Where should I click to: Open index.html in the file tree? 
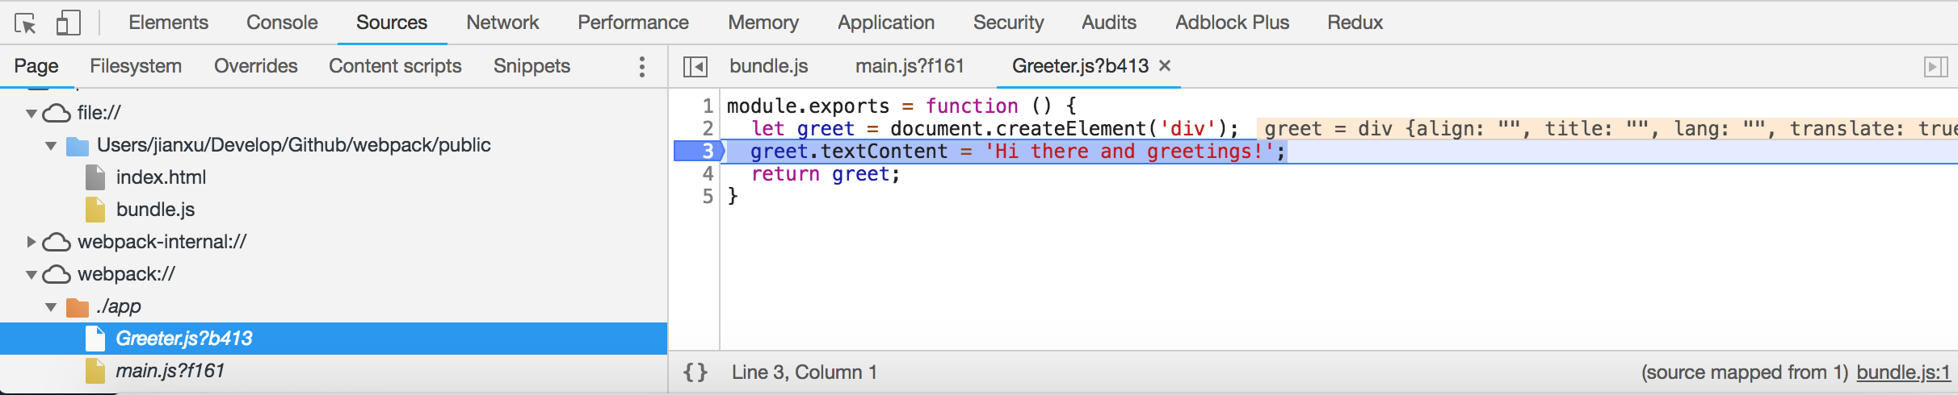161,177
